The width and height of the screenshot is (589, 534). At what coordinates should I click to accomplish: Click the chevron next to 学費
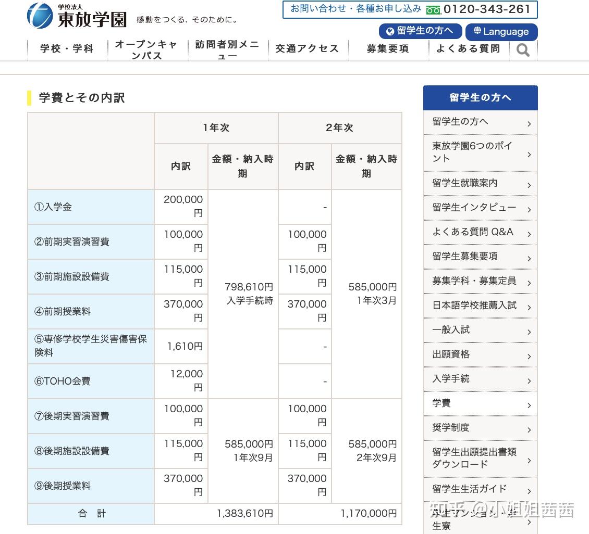click(x=529, y=404)
